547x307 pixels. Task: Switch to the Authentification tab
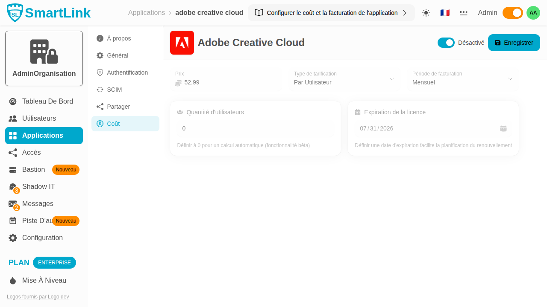point(127,72)
